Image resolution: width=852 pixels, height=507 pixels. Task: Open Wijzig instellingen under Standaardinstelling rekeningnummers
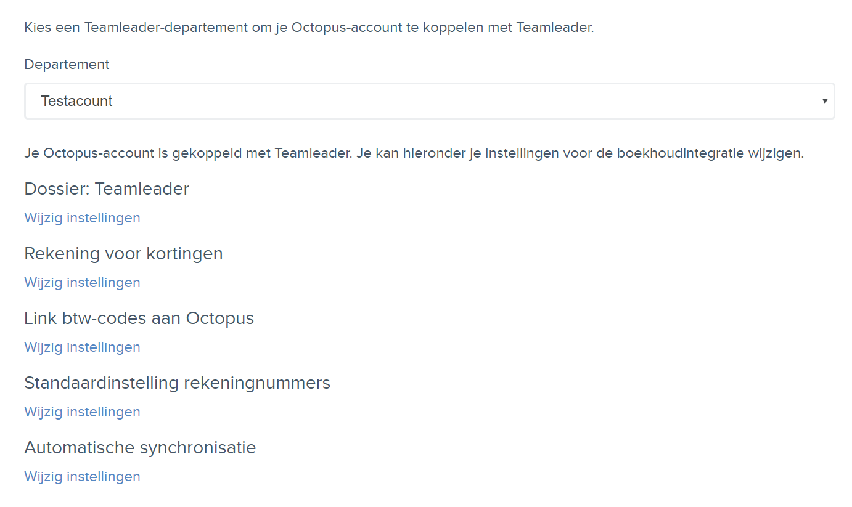82,412
